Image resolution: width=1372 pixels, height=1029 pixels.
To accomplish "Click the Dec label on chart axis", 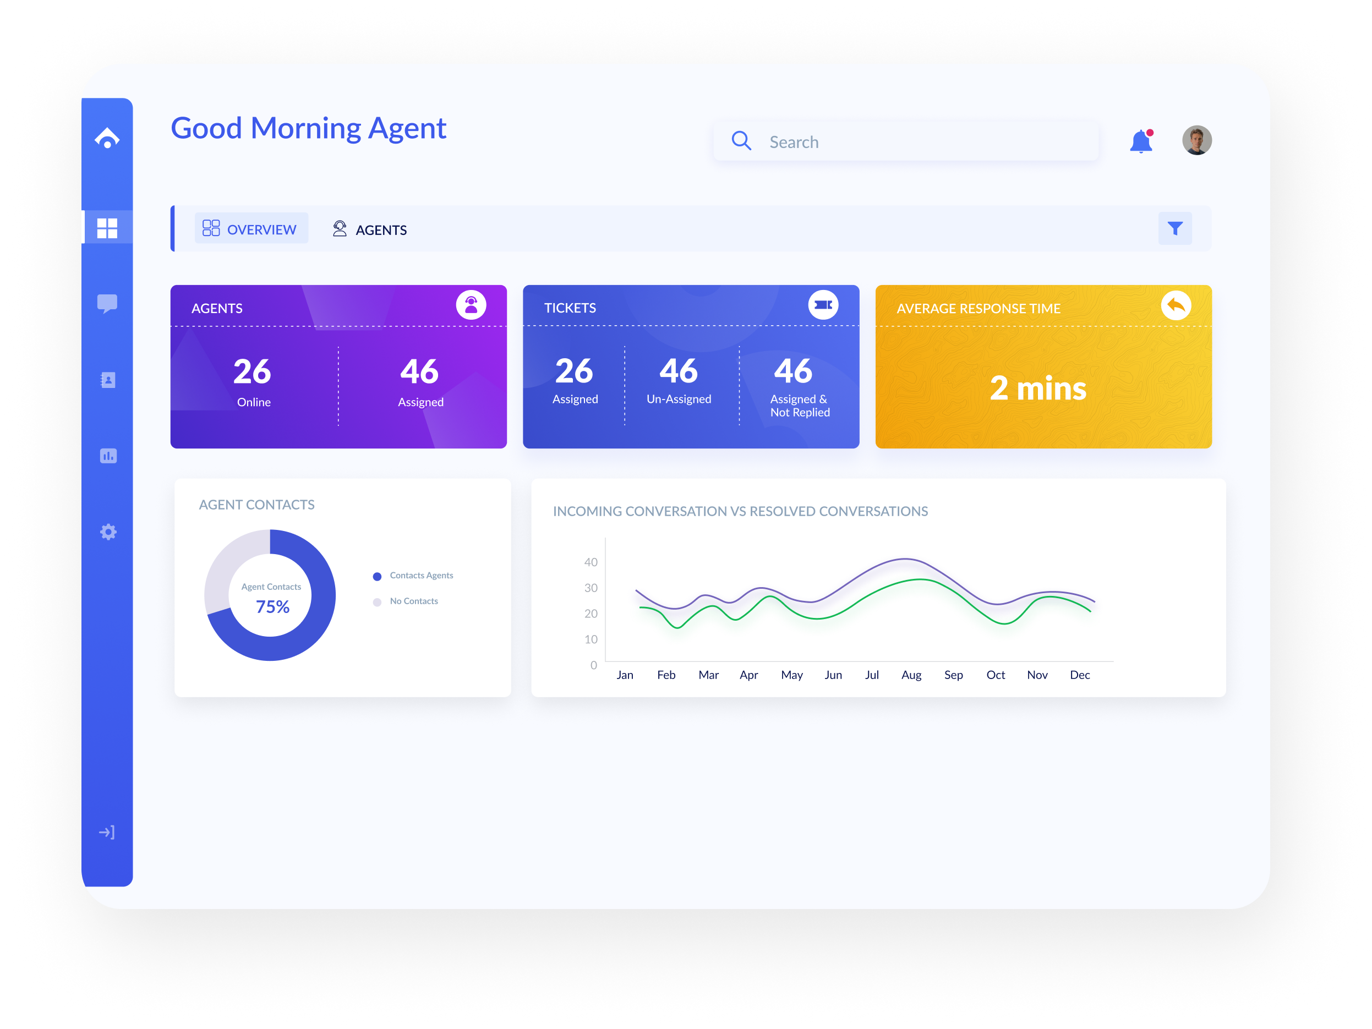I will (x=1079, y=675).
